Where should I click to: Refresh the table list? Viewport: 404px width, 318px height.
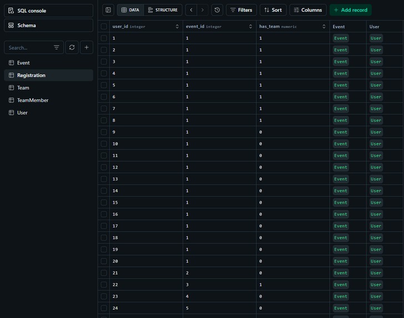[x=72, y=47]
